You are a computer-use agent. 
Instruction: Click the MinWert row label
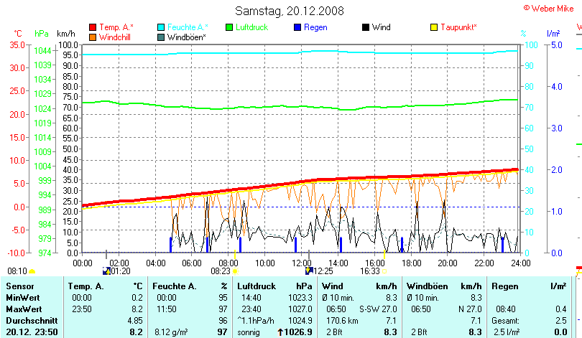[23, 298]
